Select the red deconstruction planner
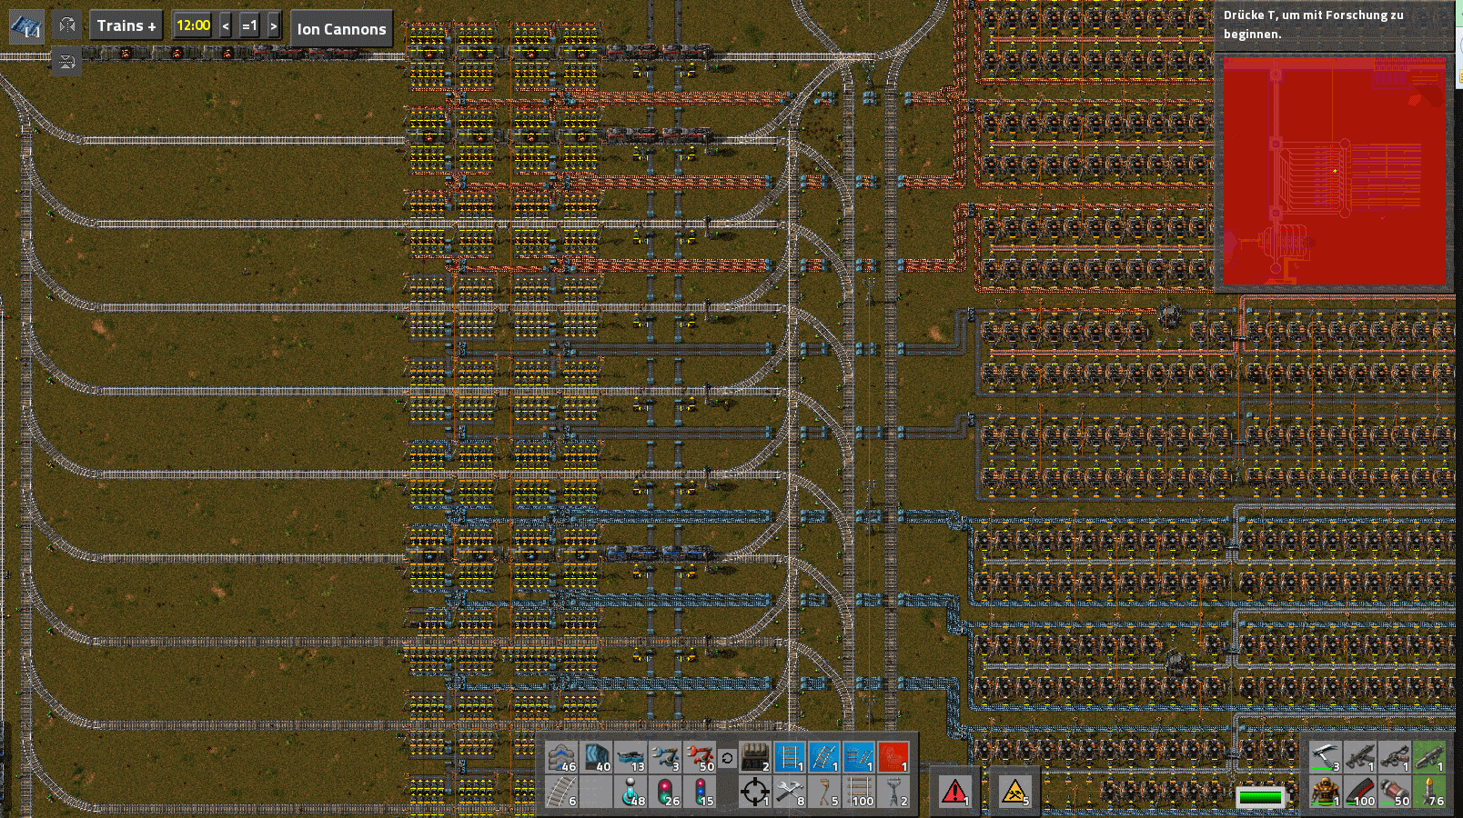 (893, 757)
